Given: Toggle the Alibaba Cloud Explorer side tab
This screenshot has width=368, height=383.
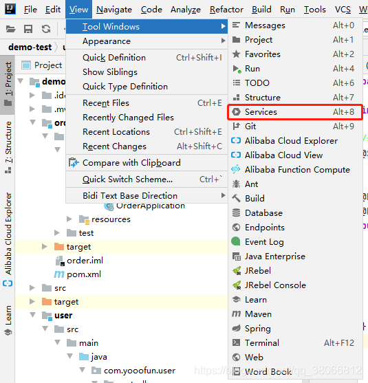Looking at the screenshot, I should tap(8, 239).
